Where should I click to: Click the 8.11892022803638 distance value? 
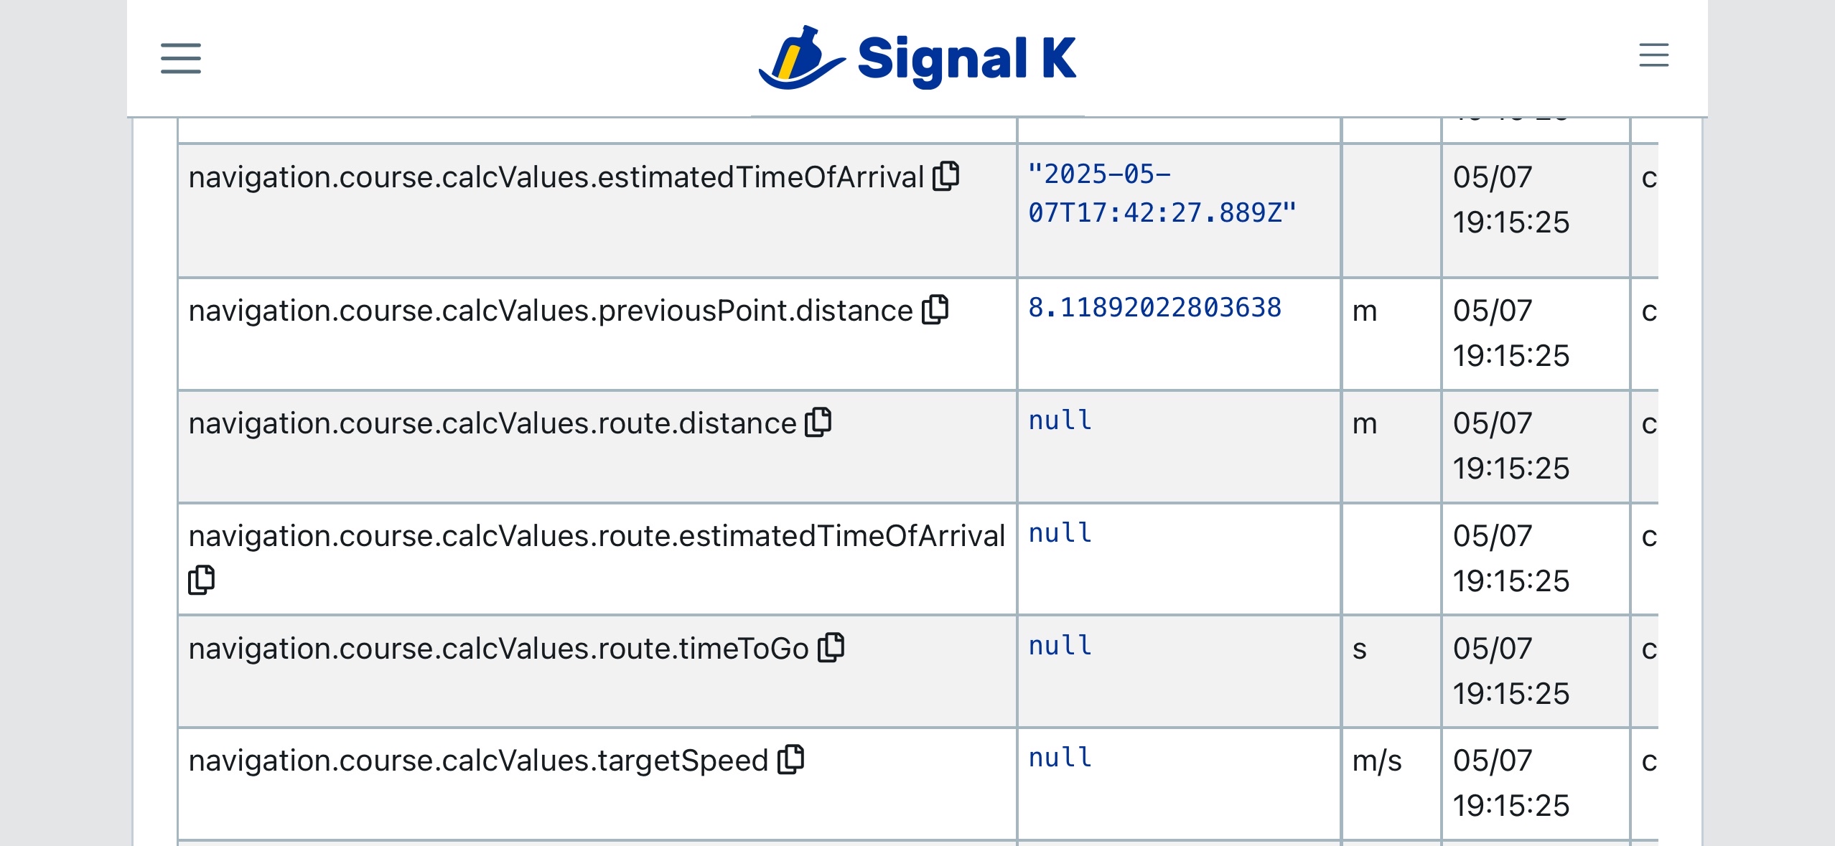(x=1154, y=308)
